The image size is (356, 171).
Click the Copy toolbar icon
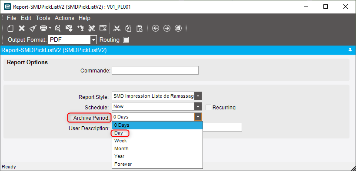click(128, 28)
